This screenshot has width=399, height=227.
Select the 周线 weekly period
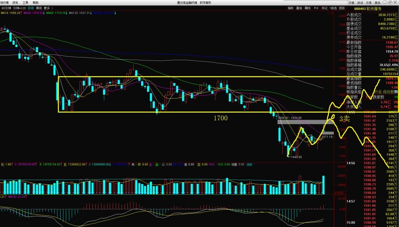tap(39, 8)
